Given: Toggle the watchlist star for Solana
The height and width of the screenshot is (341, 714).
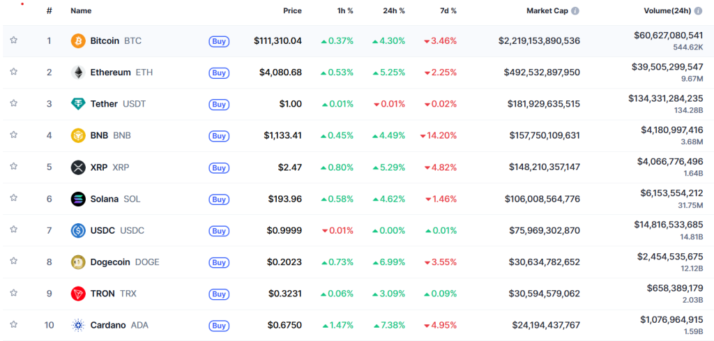Looking at the screenshot, I should point(13,199).
